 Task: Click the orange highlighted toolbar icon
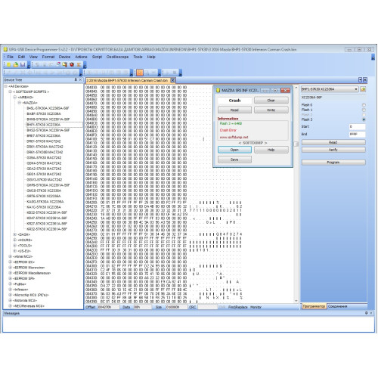click(140, 73)
